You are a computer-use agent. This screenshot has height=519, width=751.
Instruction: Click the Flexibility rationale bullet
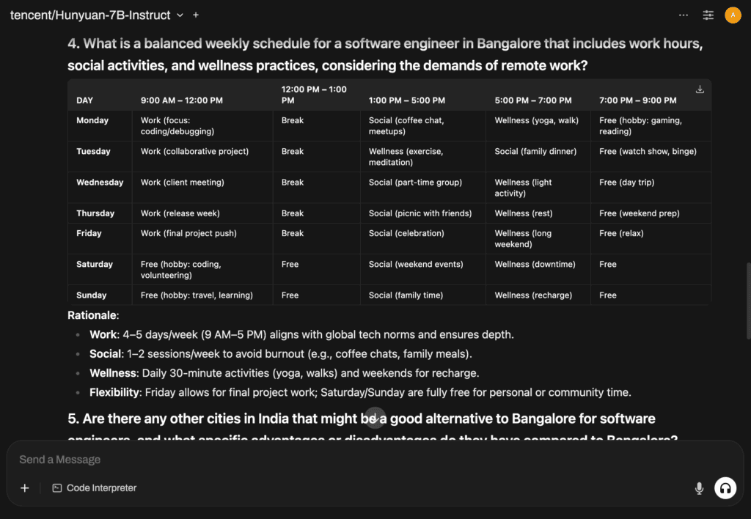360,393
